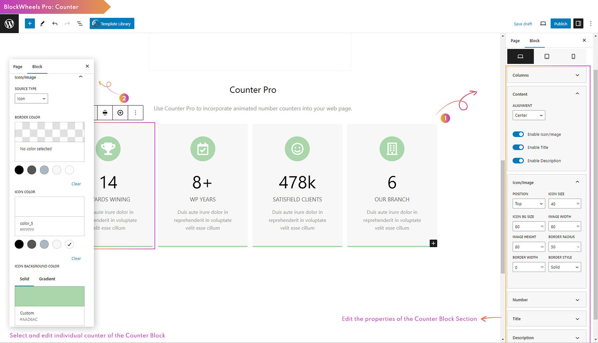Disable the Enable Icon/Image toggle
Viewport: 598px width, 343px height.
(x=518, y=134)
